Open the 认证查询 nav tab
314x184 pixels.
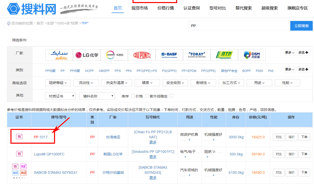pos(192,8)
